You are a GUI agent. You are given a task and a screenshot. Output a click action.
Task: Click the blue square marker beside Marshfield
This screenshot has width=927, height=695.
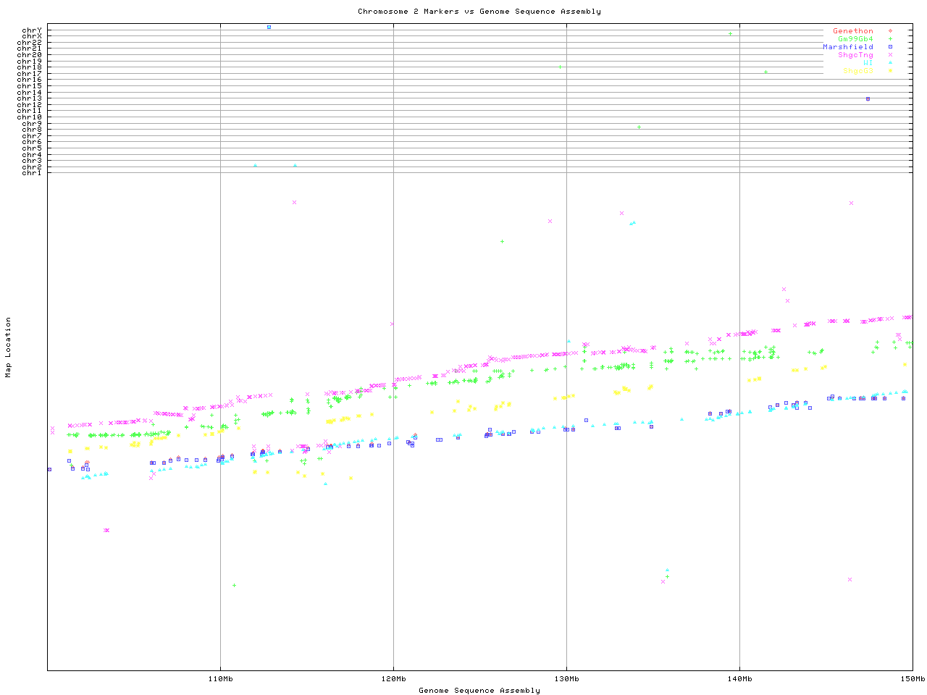point(890,47)
